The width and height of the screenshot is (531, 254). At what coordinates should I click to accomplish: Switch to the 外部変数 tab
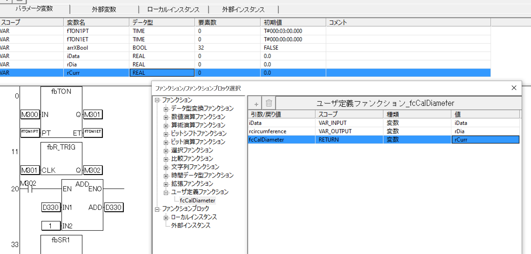click(104, 10)
